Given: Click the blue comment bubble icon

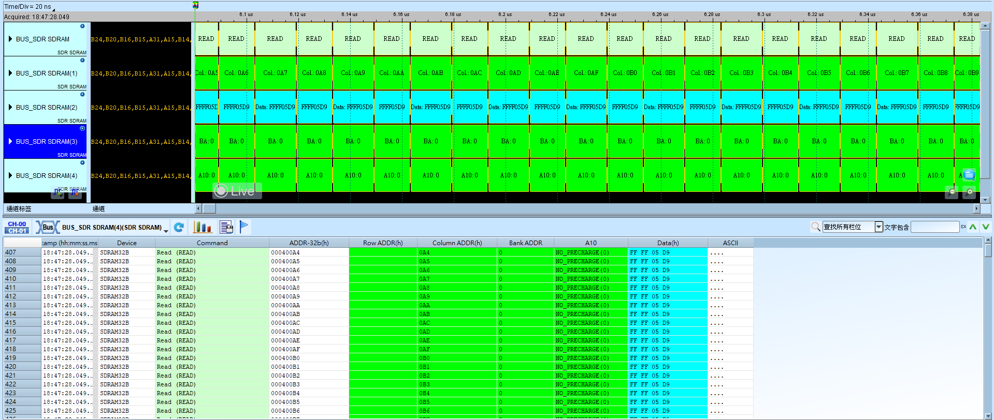Looking at the screenshot, I should pos(969,175).
